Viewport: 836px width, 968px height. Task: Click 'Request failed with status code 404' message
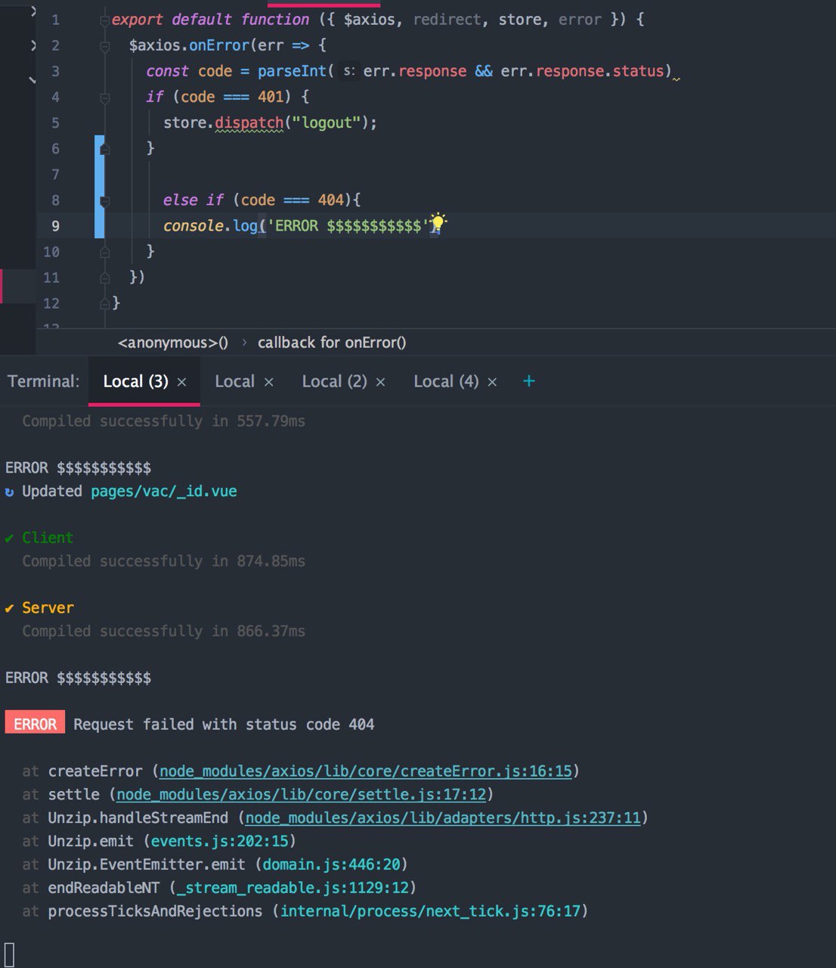tap(224, 724)
